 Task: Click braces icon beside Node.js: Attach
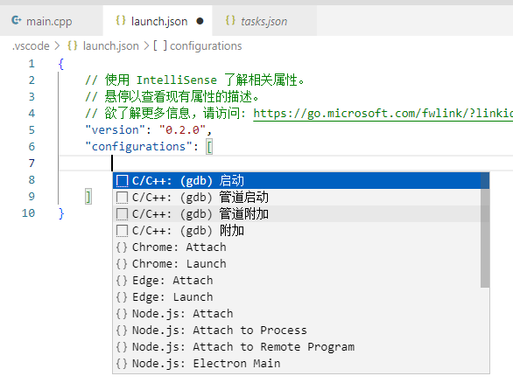pos(122,314)
